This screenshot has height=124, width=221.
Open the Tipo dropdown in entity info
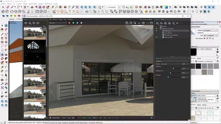pos(211,35)
